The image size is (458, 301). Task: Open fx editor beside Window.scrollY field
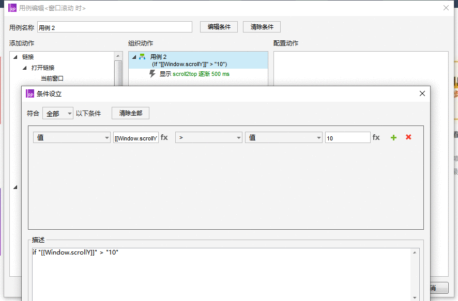coord(164,137)
